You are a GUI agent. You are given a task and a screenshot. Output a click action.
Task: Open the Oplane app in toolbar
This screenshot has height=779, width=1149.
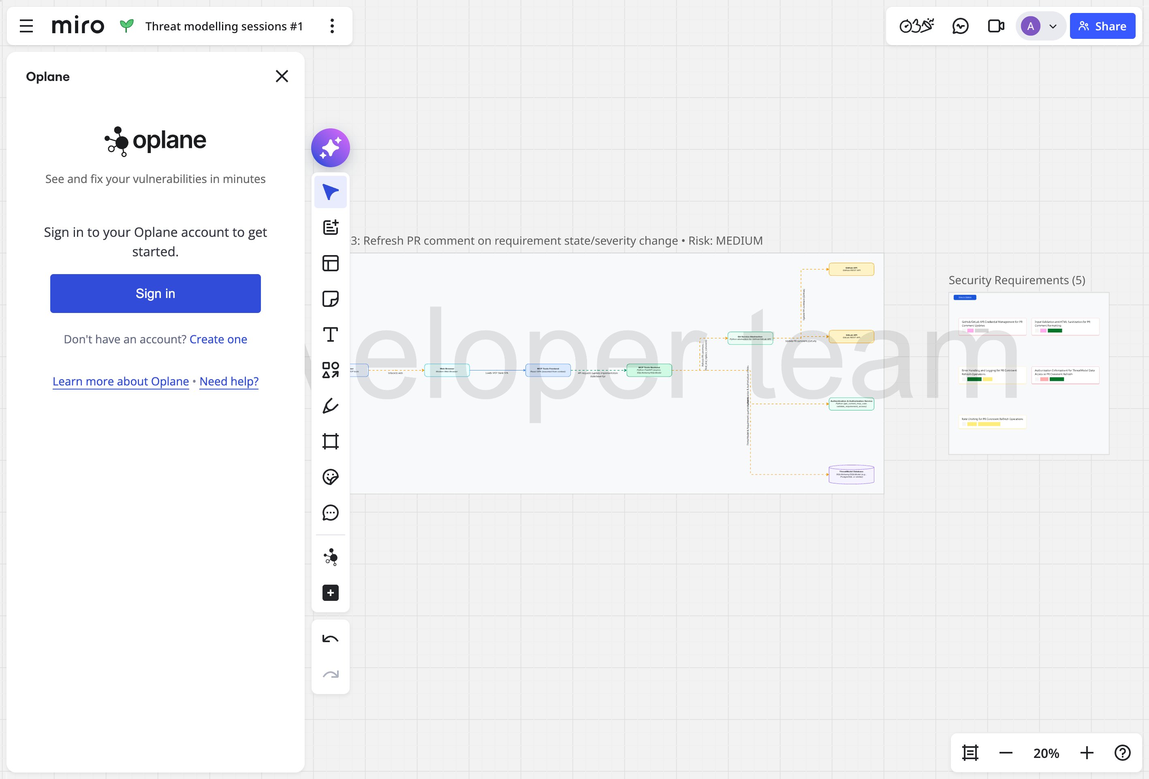(330, 557)
